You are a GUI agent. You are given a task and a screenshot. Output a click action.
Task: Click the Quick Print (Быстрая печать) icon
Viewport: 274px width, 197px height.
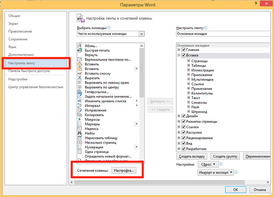80,50
